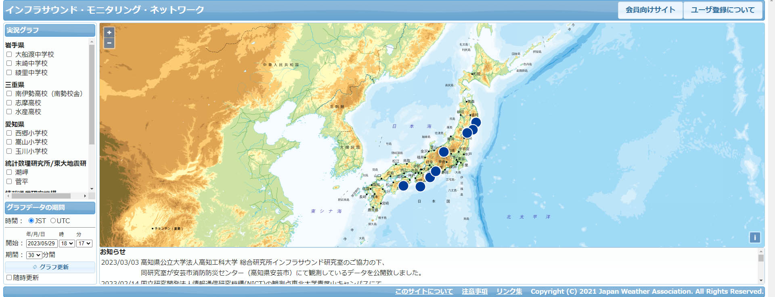775x297 pixels.
Task: Check 綾里中学校 checkbox
Action: (x=9, y=73)
